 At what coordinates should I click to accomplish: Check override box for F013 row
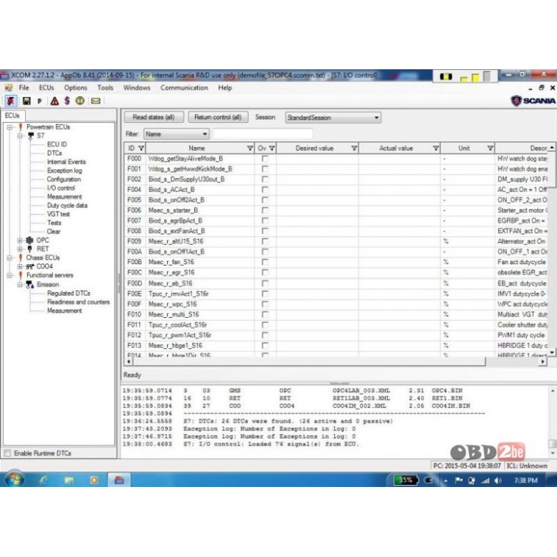click(265, 346)
